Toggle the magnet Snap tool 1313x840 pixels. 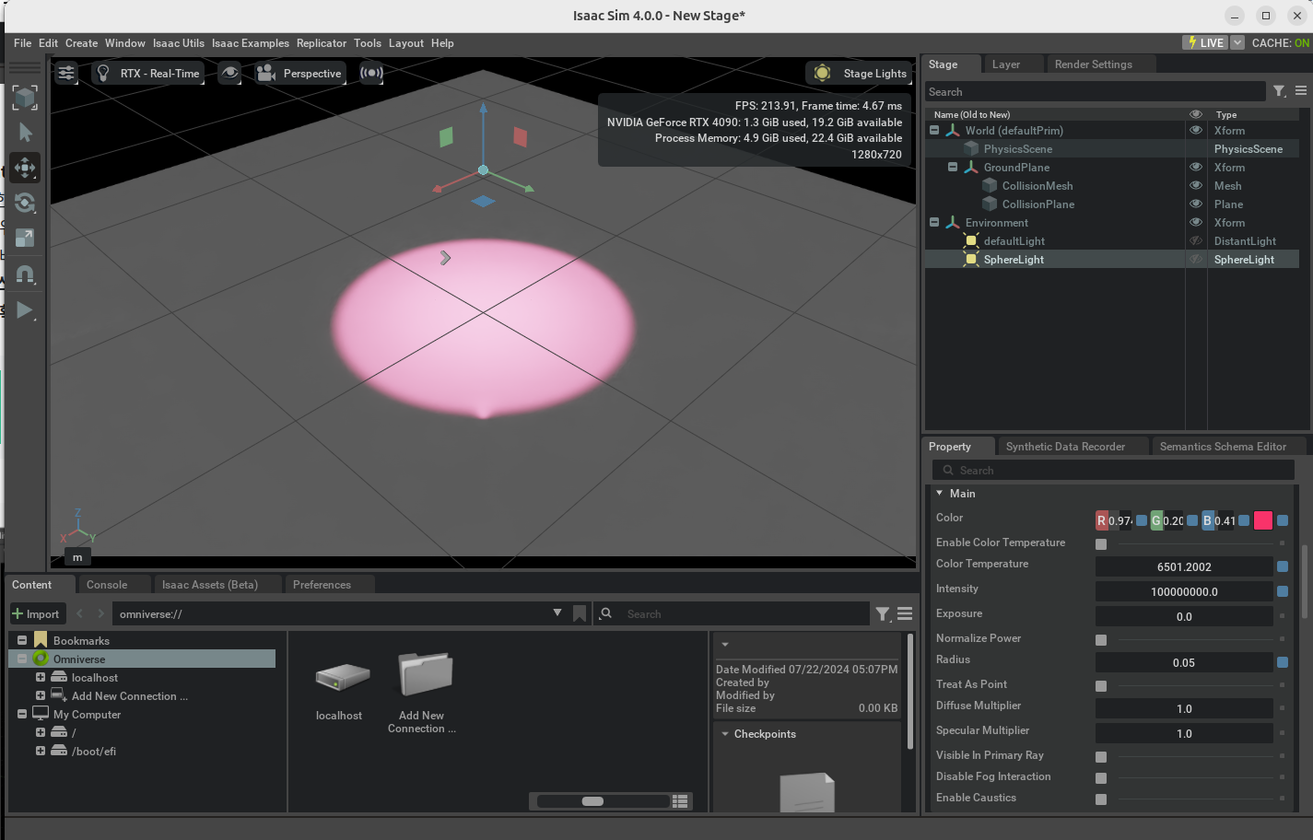[x=25, y=274]
